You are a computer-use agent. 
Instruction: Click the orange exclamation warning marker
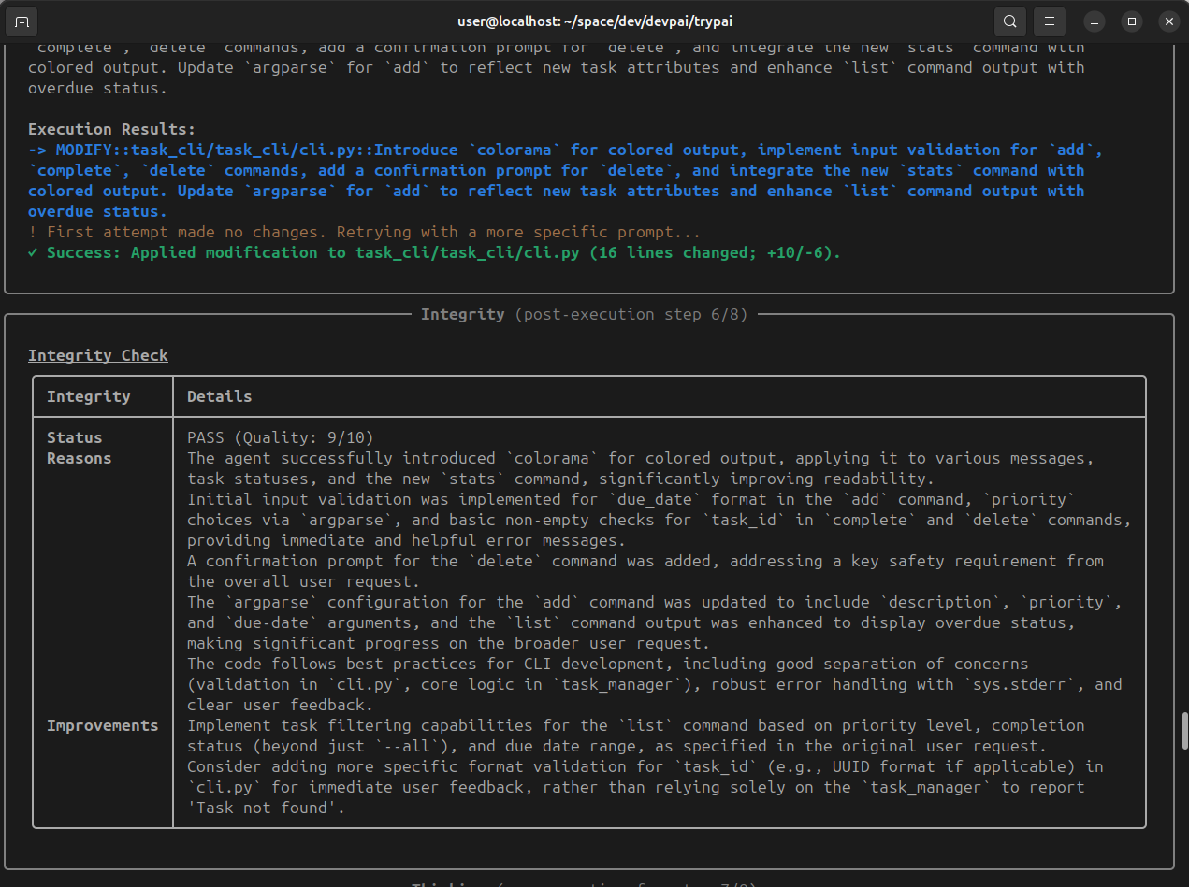coord(33,232)
